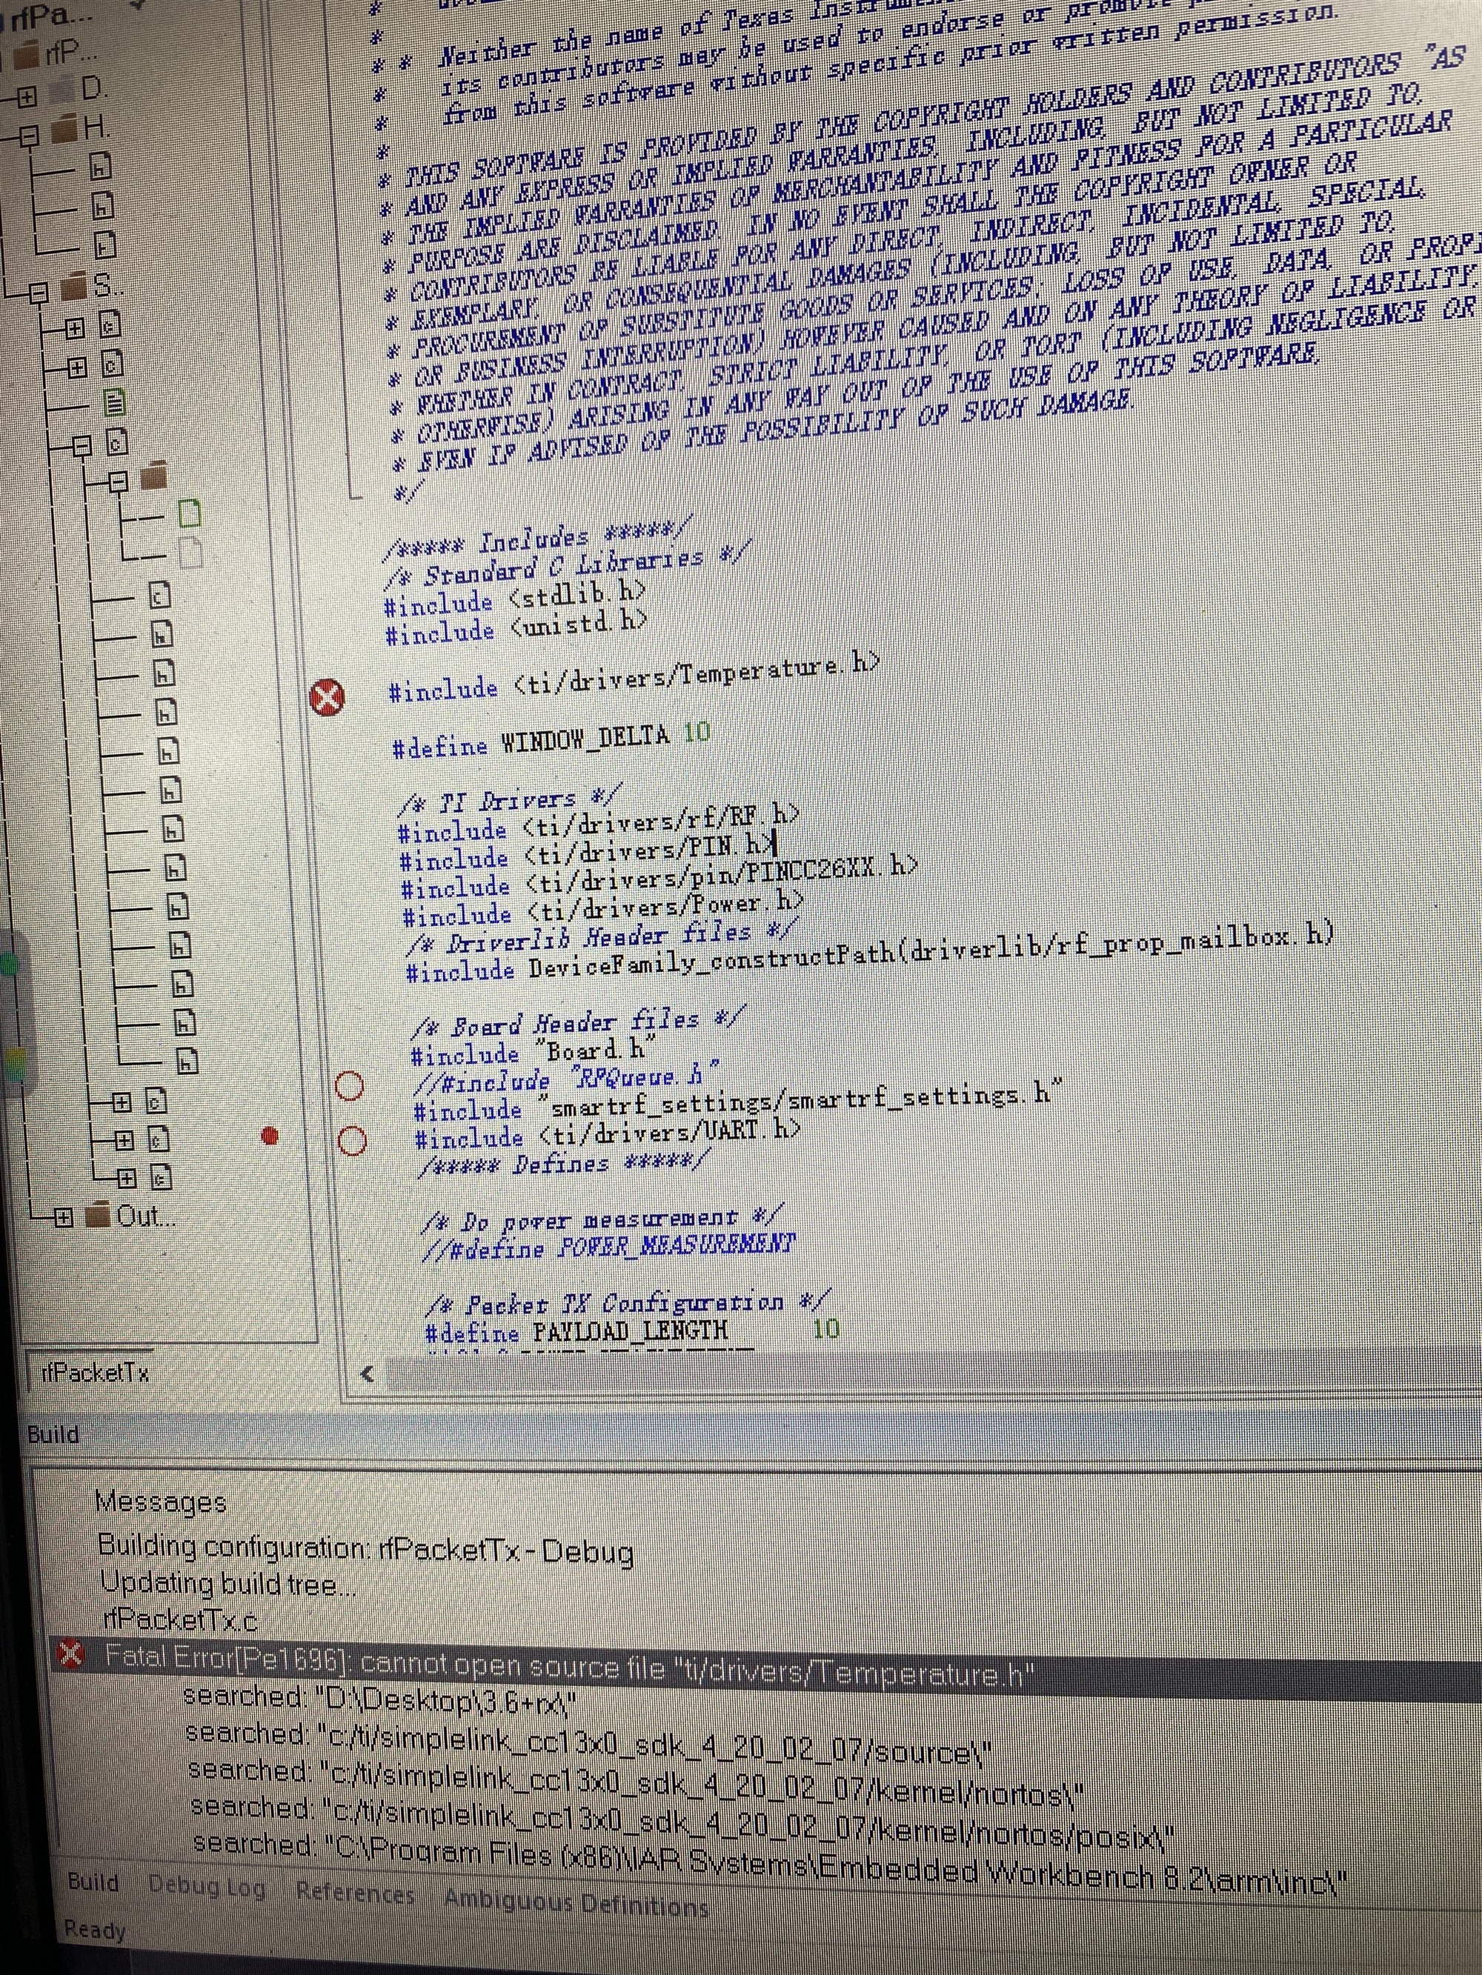Click the '#include <ti/drivers/PIN.h>' line

pyautogui.click(x=587, y=851)
